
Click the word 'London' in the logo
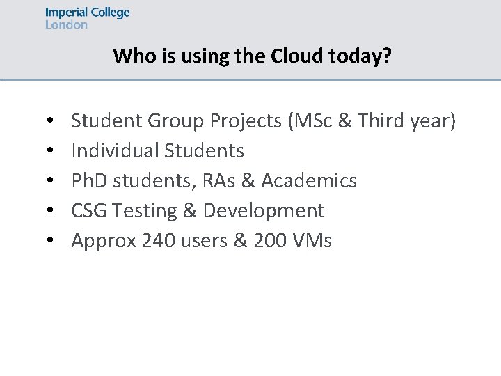pos(66,24)
